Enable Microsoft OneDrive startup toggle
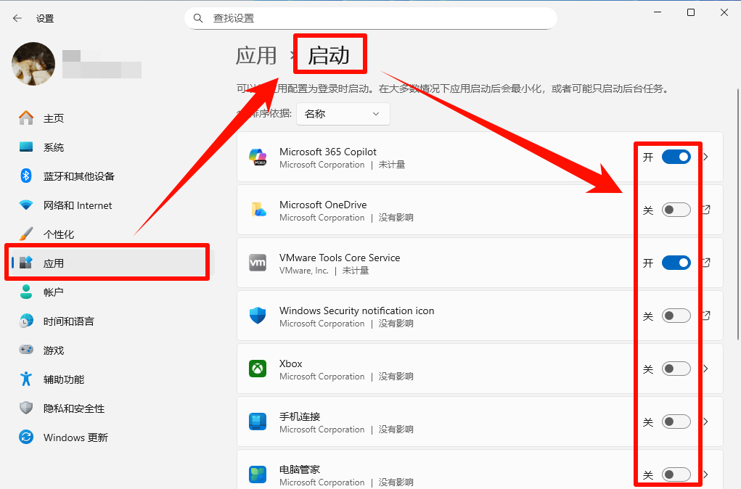741x489 pixels. (676, 210)
